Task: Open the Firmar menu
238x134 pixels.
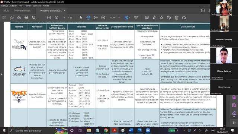Action: click(28, 6)
